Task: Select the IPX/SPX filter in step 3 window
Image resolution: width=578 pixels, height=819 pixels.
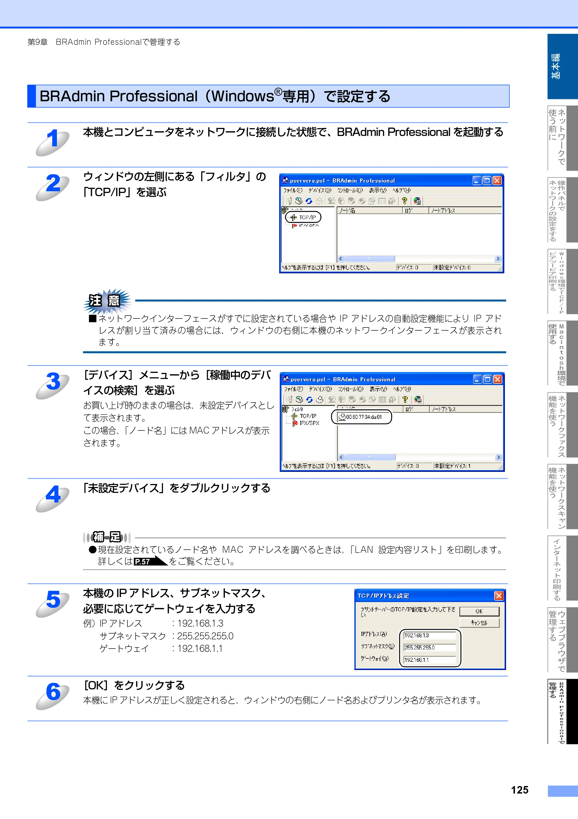Action: [x=306, y=423]
